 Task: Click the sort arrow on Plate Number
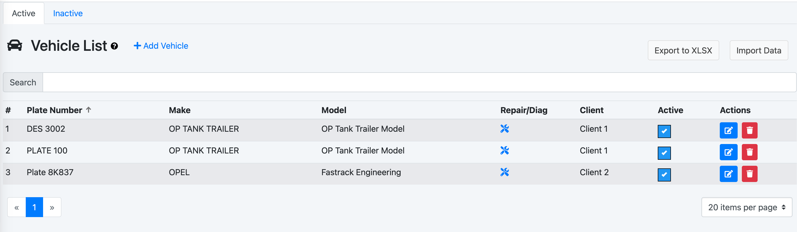click(89, 109)
